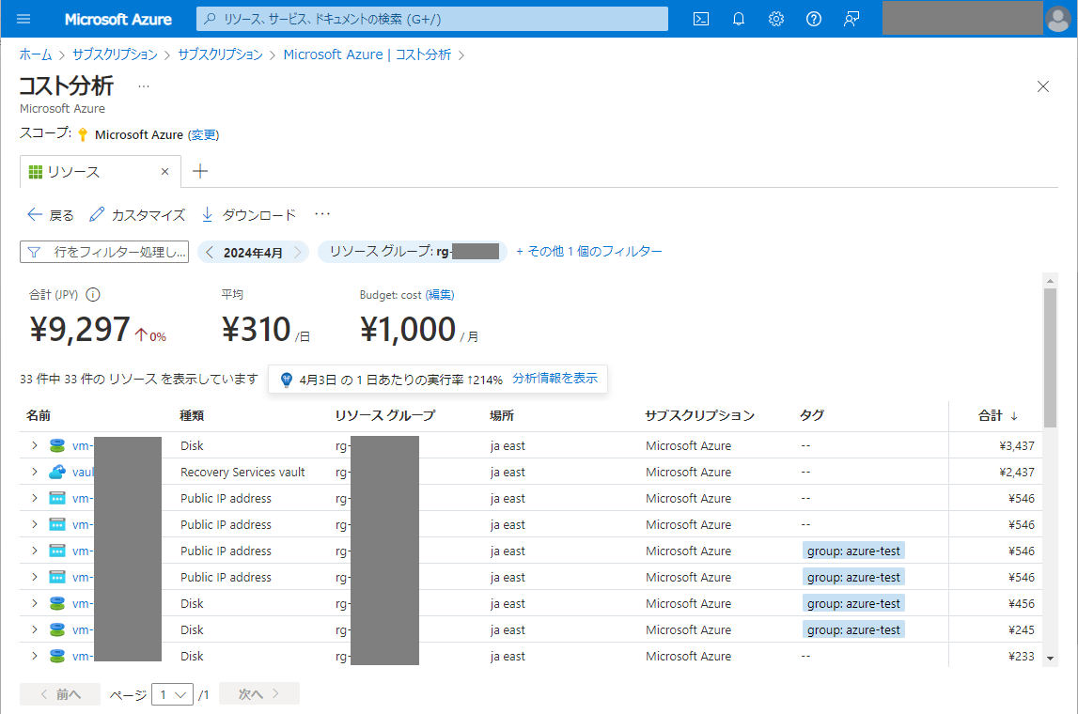Close the リソース tab
This screenshot has height=714, width=1078.
point(165,172)
